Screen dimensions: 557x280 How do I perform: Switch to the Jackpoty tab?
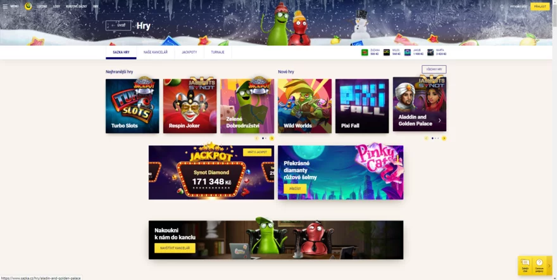pyautogui.click(x=189, y=52)
